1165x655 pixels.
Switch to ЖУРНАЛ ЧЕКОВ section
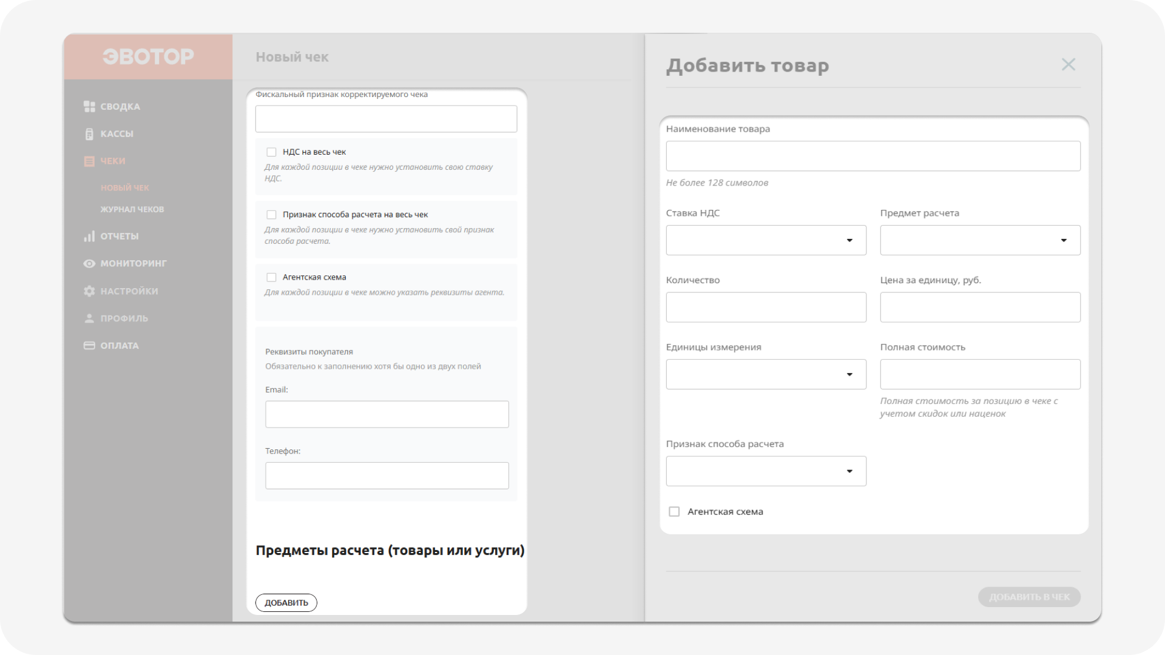132,209
